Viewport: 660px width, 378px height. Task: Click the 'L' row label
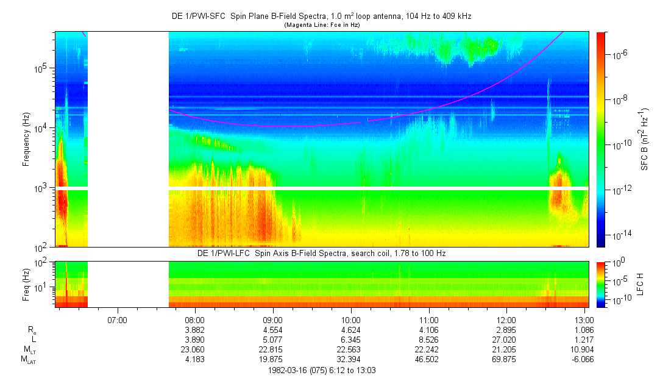point(34,339)
